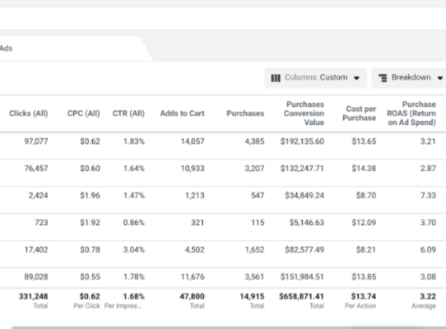
Task: Select CPC value $0.55
Action: (x=91, y=276)
